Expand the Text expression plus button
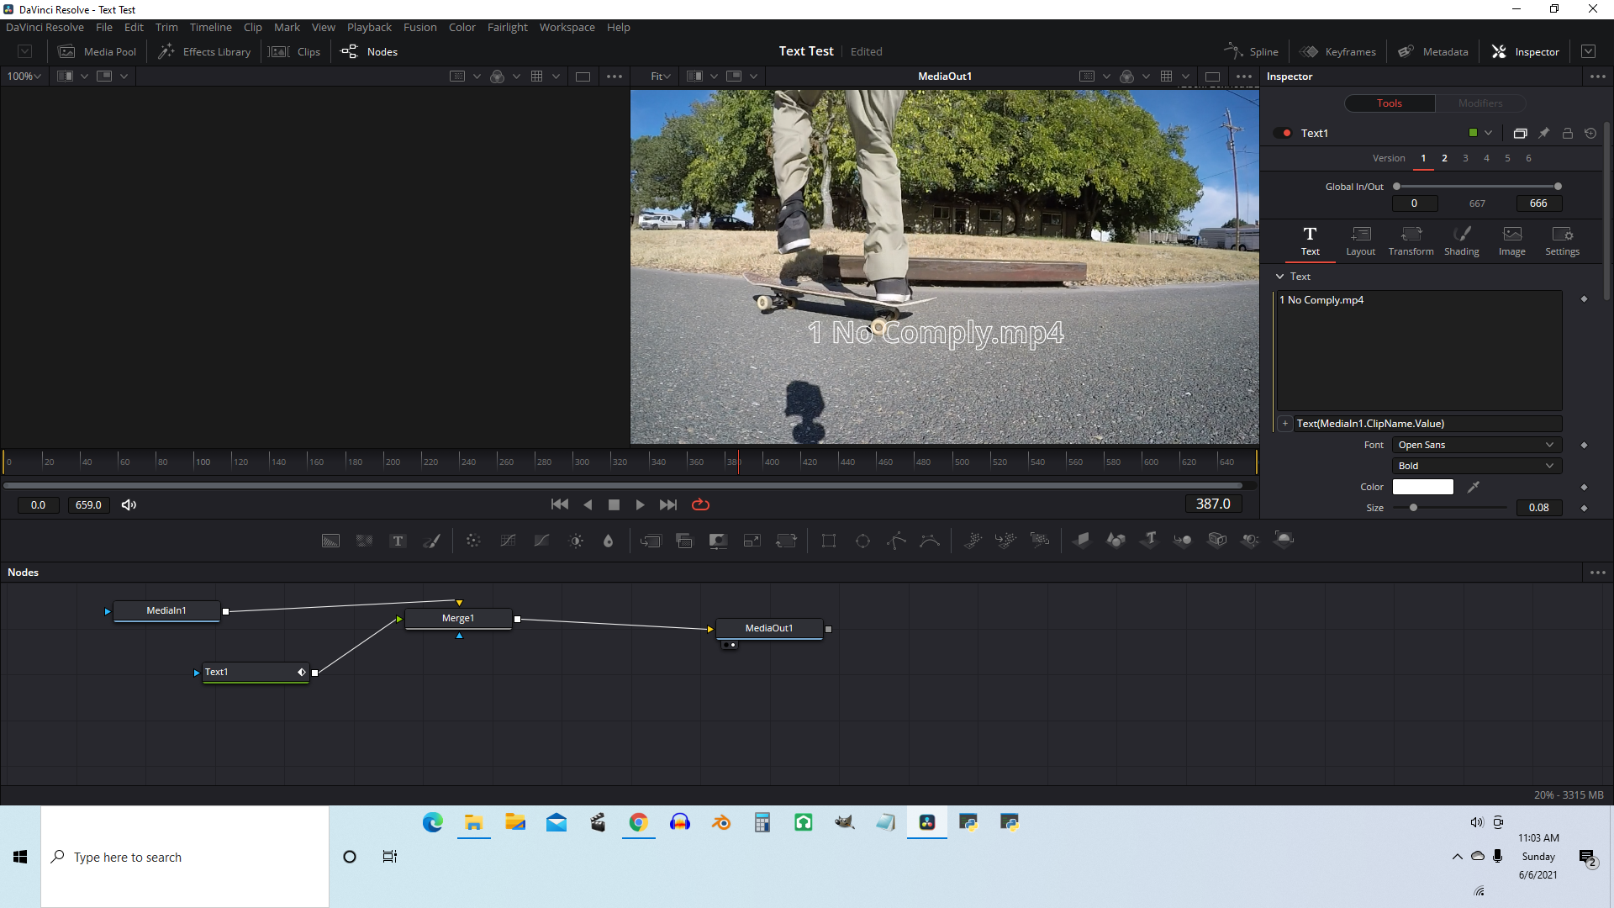The image size is (1614, 908). click(x=1285, y=424)
